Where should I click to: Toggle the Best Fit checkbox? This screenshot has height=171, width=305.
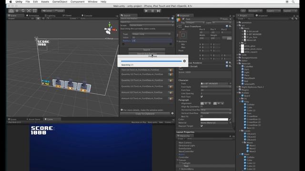(x=202, y=116)
